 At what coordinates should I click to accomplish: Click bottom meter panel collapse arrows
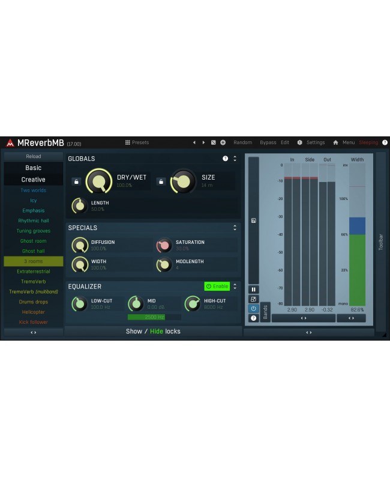(309, 332)
